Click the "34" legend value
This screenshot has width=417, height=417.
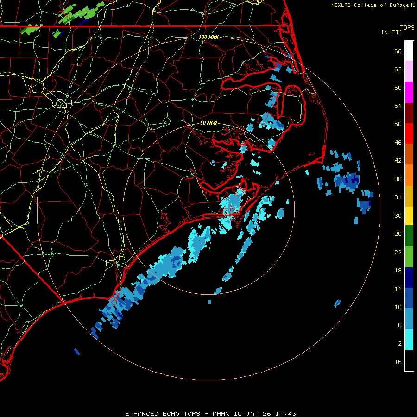tap(398, 197)
